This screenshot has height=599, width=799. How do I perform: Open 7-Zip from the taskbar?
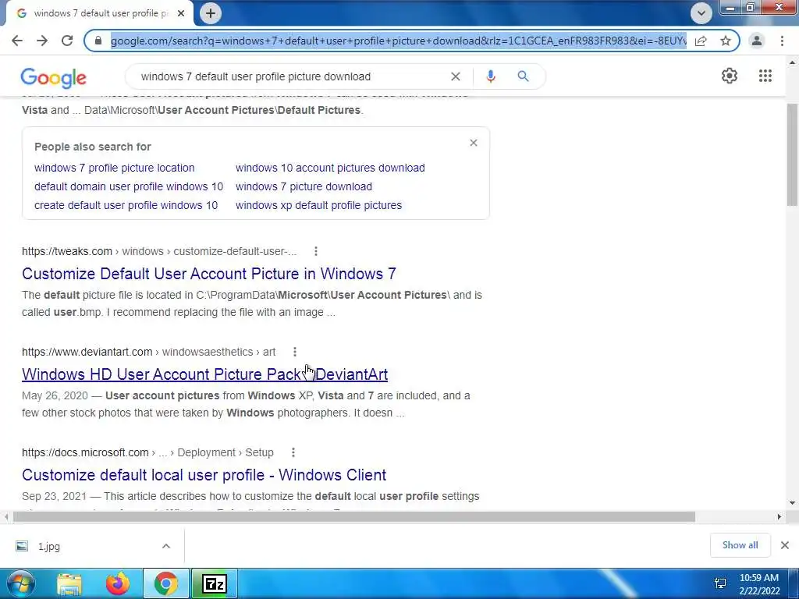click(215, 583)
